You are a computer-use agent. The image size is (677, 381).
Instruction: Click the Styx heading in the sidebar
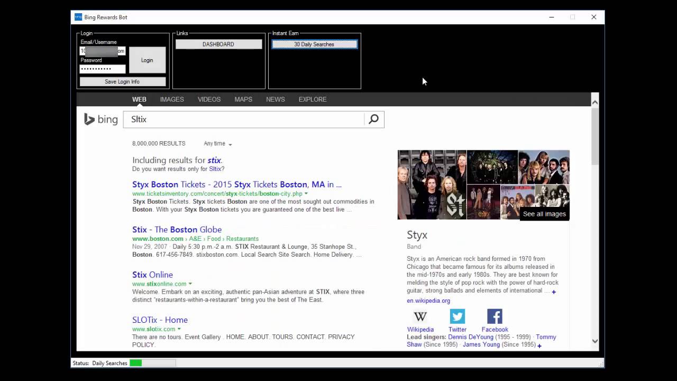pyautogui.click(x=417, y=235)
